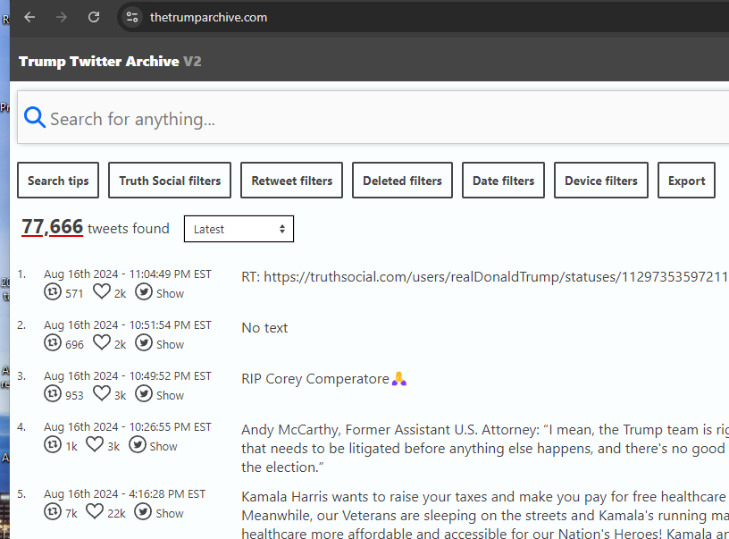Click the Kamala Harris taxes tweet text

[484, 514]
